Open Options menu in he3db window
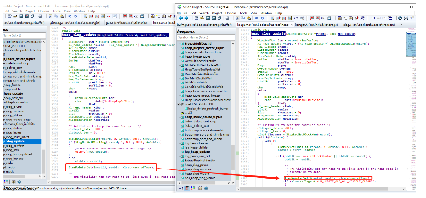 click(231, 13)
